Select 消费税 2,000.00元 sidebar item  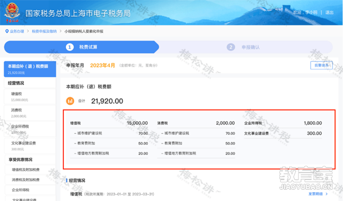[30, 113]
